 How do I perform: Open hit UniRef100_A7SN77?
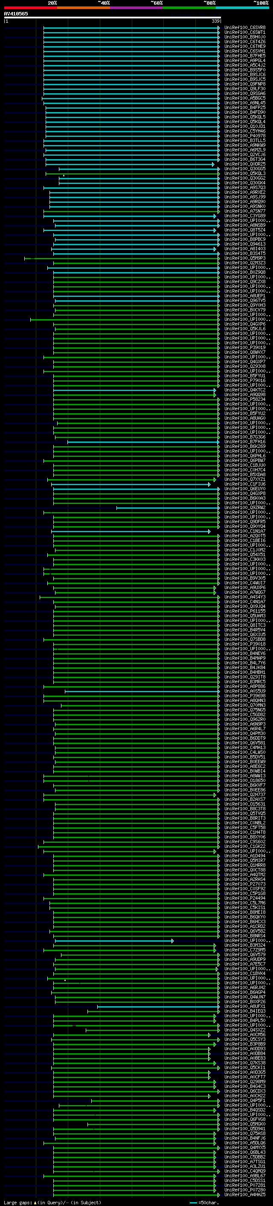[x=245, y=211]
